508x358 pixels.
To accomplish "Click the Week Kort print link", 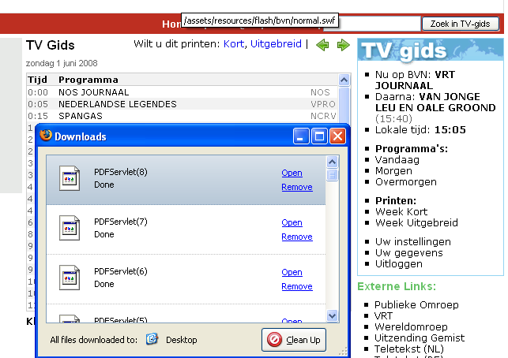I will [401, 212].
